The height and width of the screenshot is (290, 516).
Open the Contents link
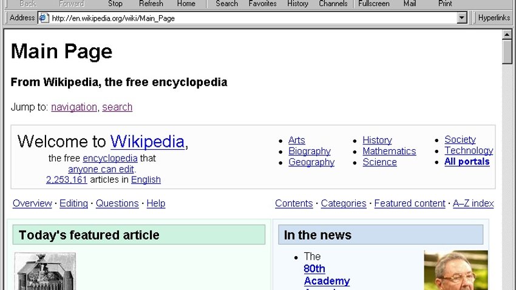(x=294, y=203)
